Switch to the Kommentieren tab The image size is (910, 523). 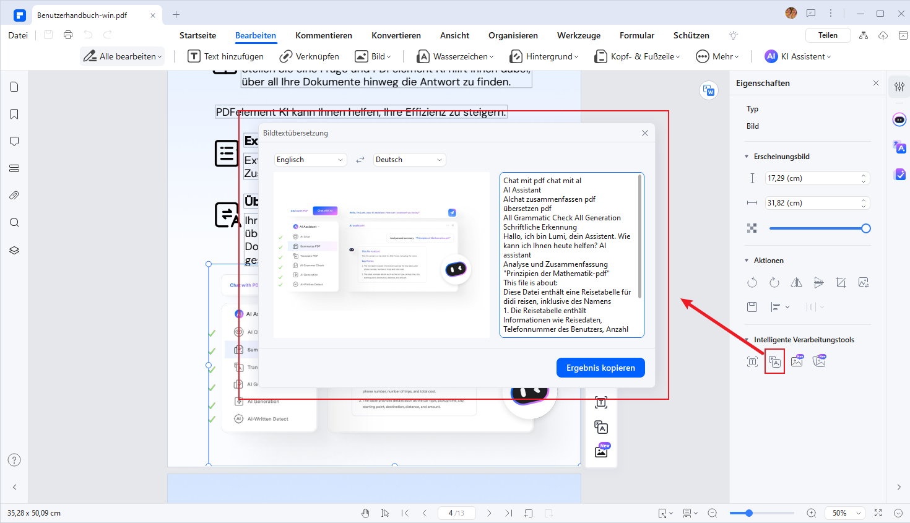[x=324, y=35]
